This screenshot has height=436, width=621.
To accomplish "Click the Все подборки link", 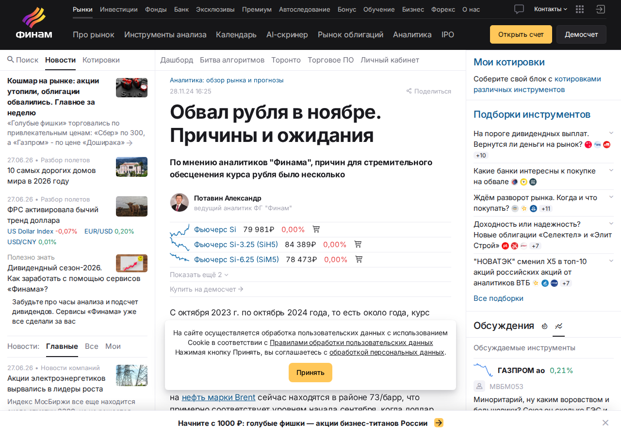I will click(498, 298).
